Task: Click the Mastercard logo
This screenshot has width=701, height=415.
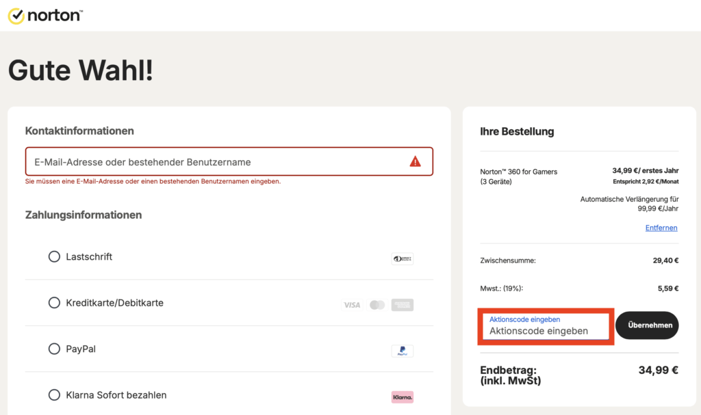Action: pos(377,305)
